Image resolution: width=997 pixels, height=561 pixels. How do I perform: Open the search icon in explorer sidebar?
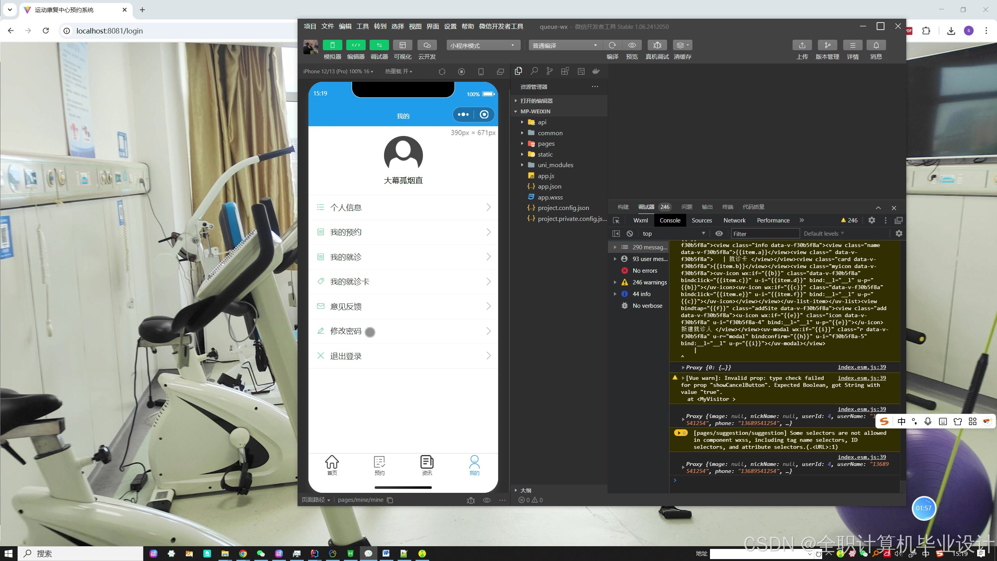click(x=534, y=71)
